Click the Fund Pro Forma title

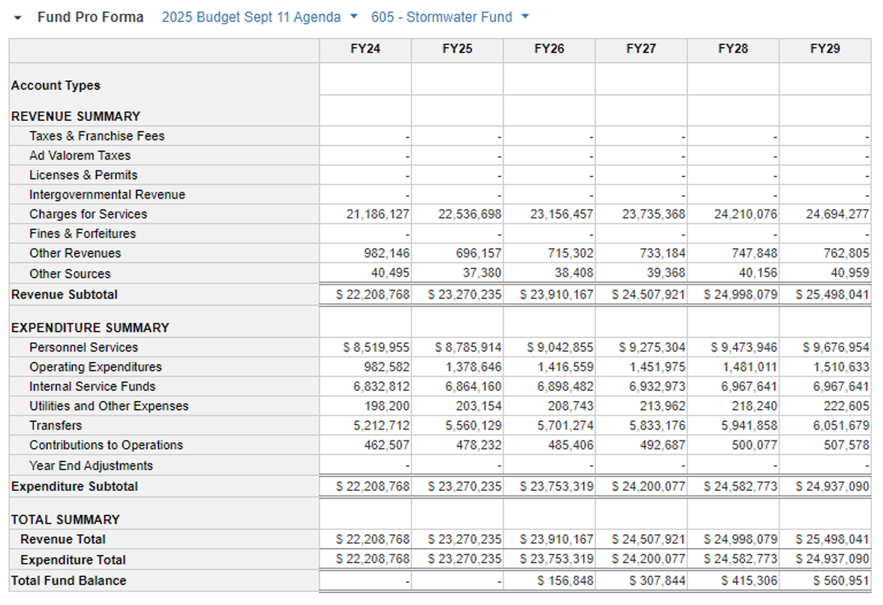pos(90,18)
